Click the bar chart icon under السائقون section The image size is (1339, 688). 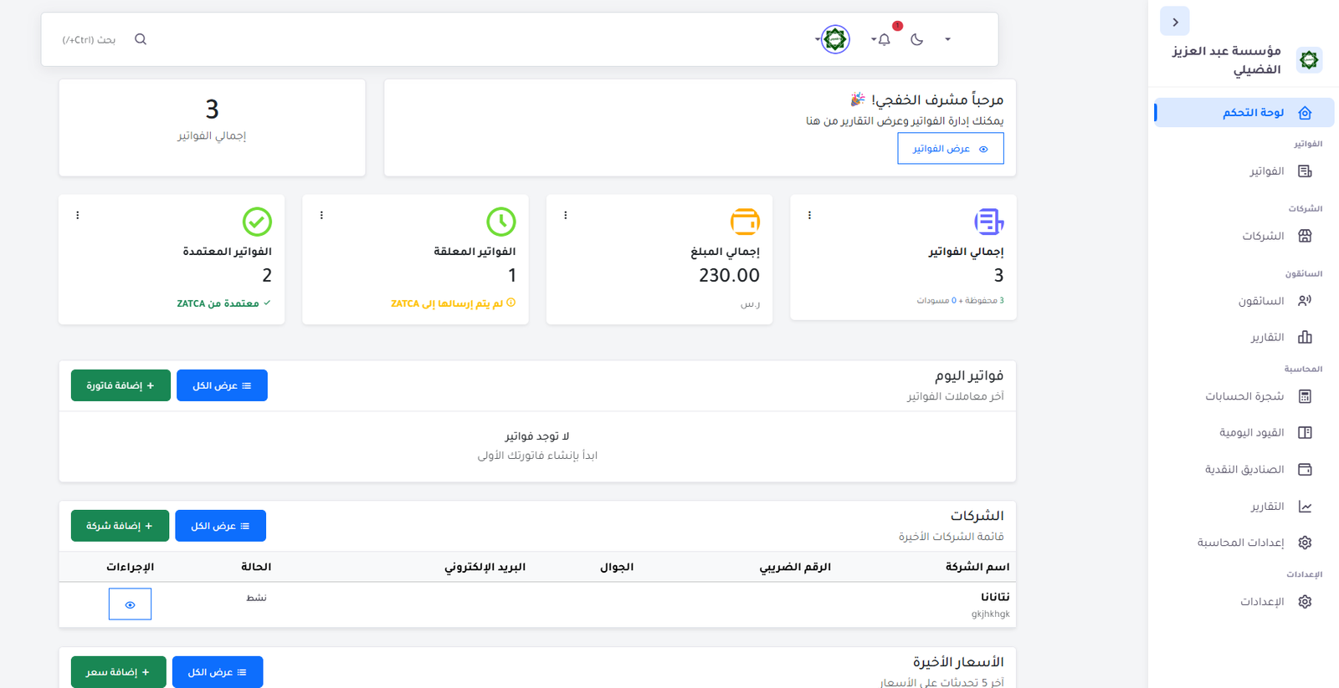click(1305, 337)
